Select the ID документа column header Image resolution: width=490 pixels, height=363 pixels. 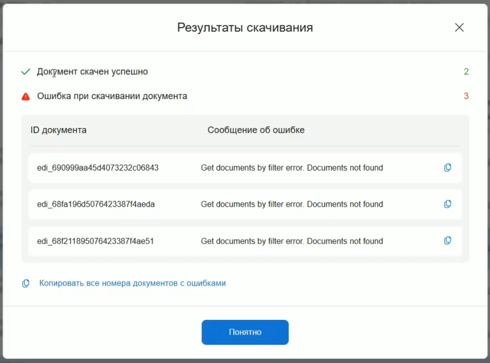click(58, 130)
